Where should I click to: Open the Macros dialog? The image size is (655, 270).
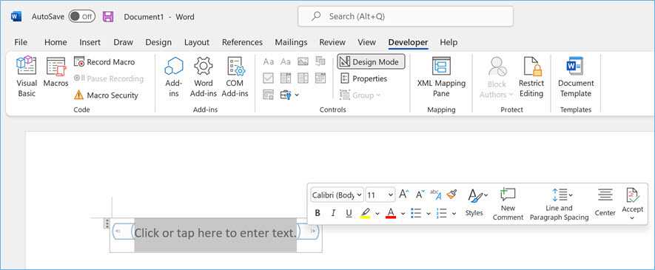[x=56, y=72]
